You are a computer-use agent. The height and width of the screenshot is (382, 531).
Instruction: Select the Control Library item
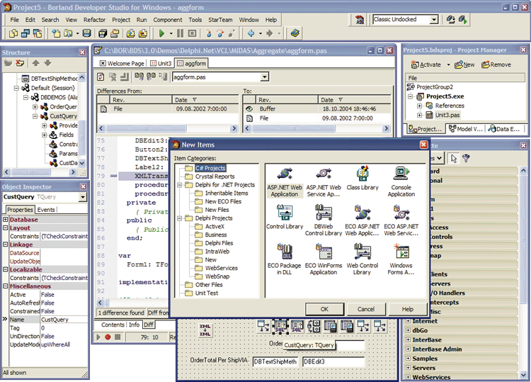pyautogui.click(x=285, y=218)
